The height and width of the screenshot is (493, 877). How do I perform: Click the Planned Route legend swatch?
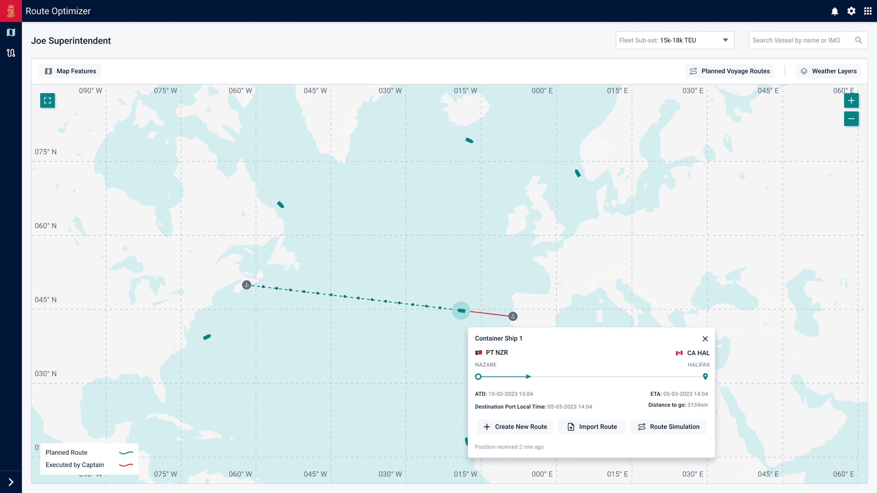click(x=126, y=453)
